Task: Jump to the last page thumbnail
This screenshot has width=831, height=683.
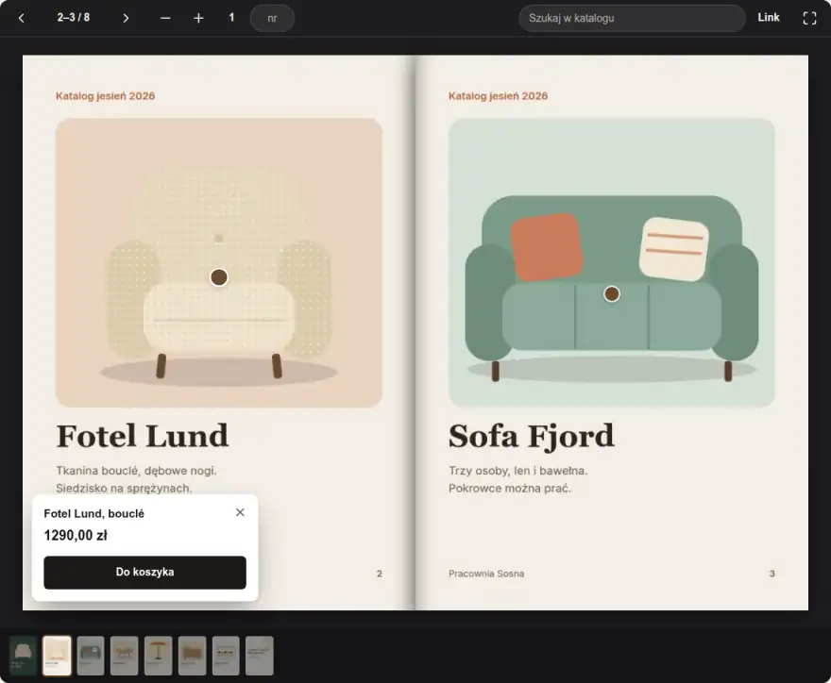Action: click(260, 656)
